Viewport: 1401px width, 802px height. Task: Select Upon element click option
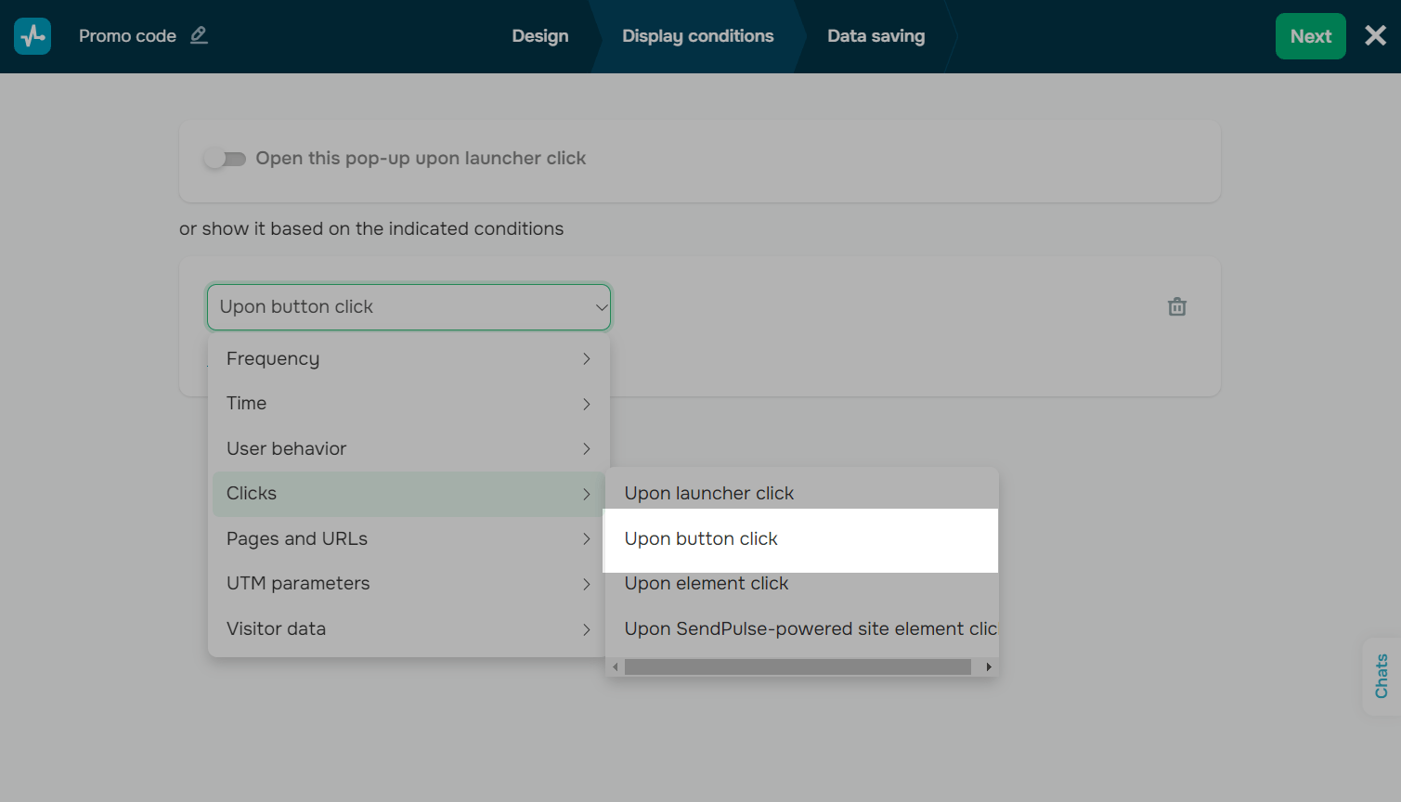pos(707,584)
